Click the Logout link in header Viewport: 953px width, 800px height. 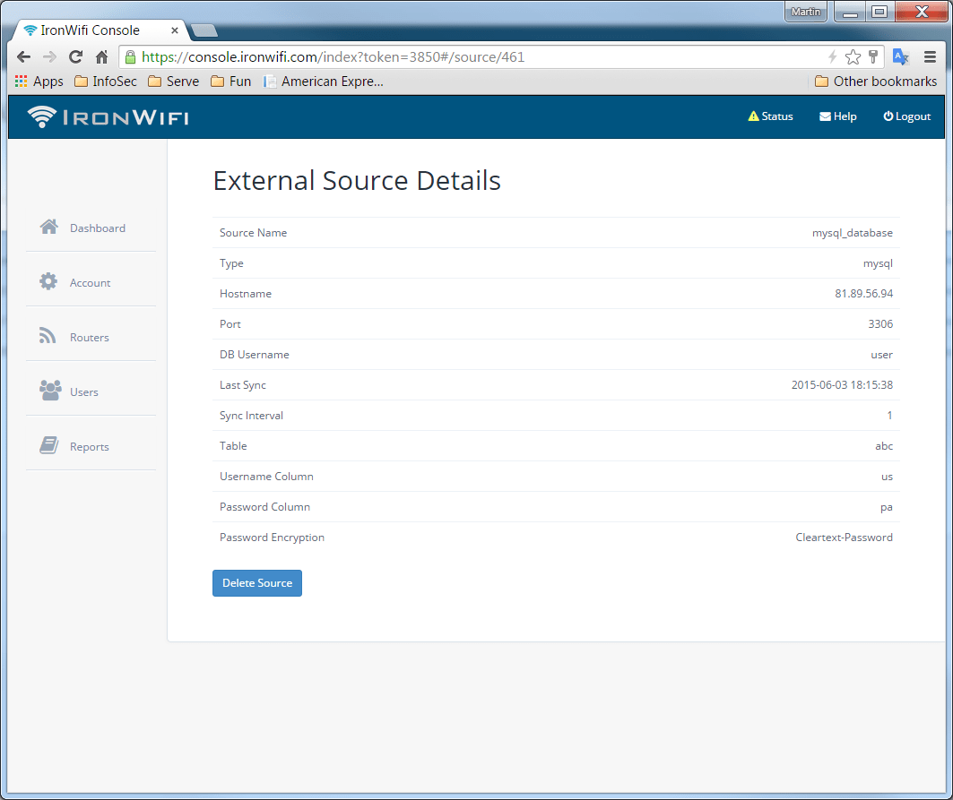(906, 116)
